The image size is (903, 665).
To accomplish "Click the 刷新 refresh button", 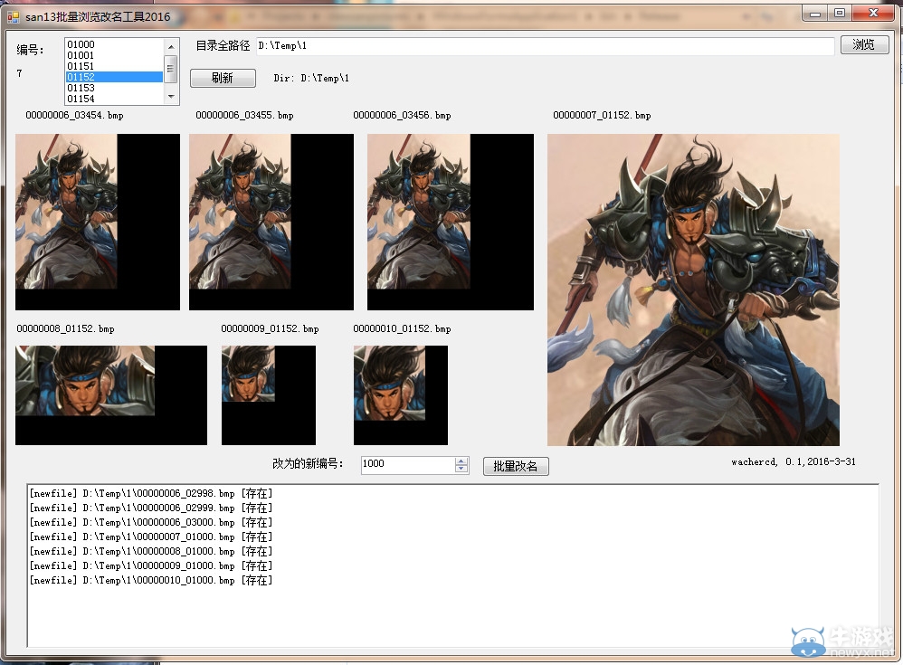I will tap(223, 78).
